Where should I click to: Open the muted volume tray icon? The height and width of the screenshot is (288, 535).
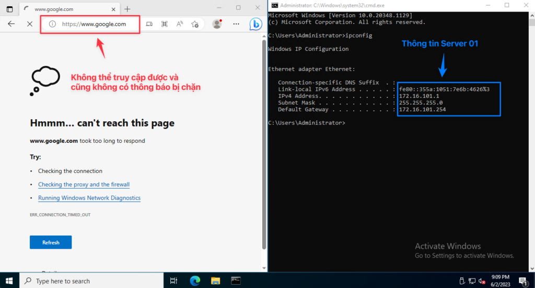pyautogui.click(x=482, y=281)
